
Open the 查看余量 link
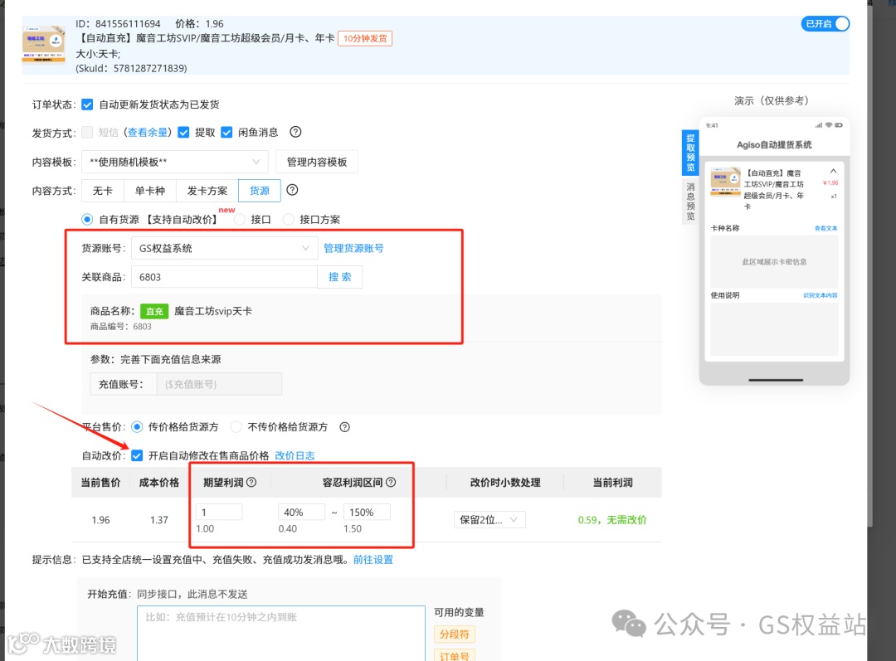(148, 133)
